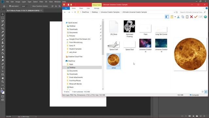Select the Zoom tool in Photoshop
Screen dimensions: 209x118
point(3,82)
